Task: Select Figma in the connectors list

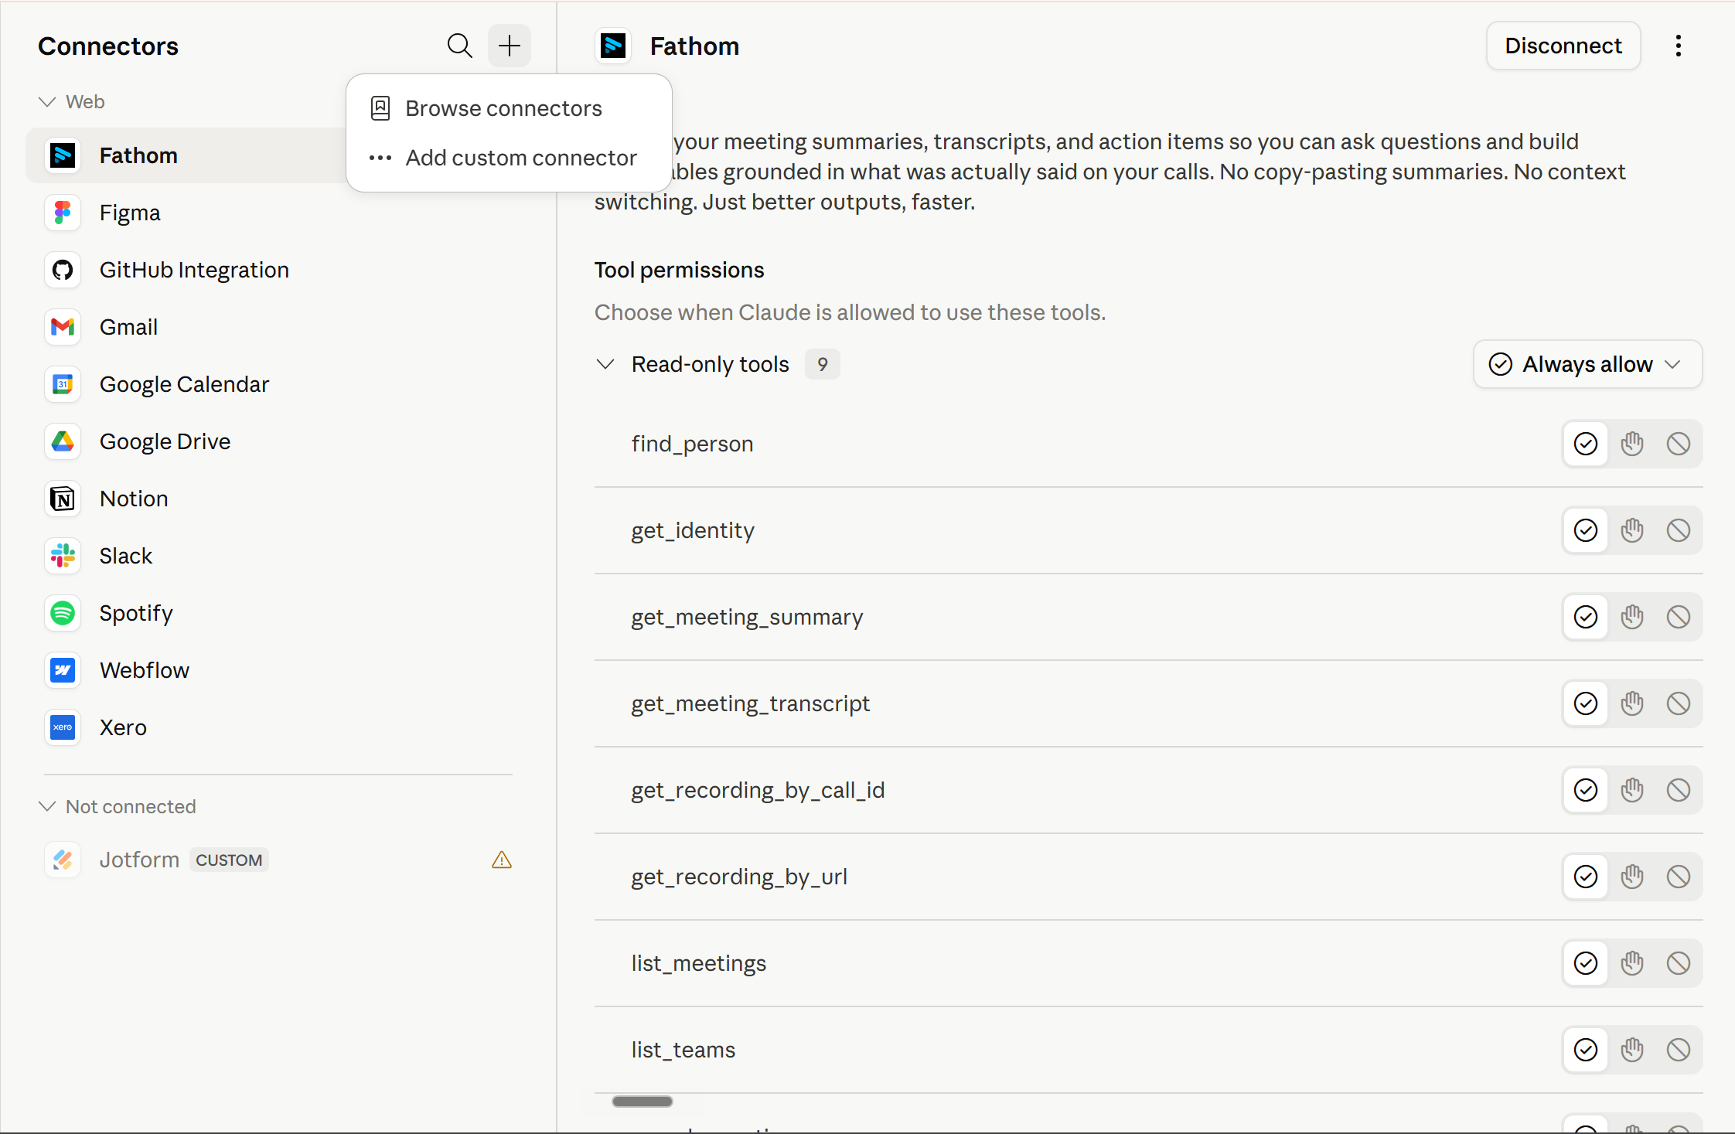Action: 278,213
